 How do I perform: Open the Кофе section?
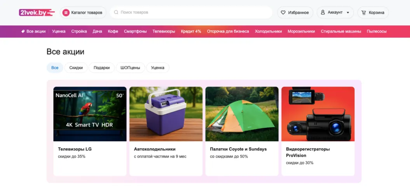tap(113, 31)
